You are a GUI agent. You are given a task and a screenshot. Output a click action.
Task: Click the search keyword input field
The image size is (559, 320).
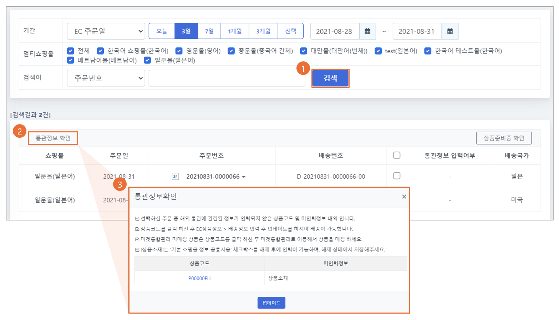point(227,78)
